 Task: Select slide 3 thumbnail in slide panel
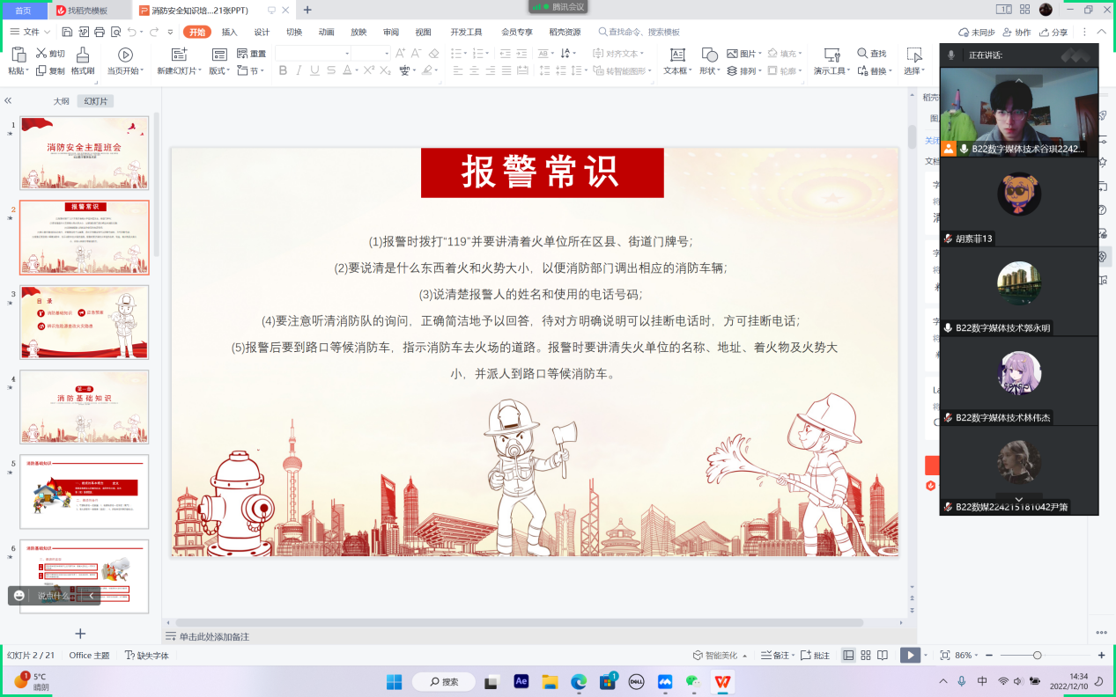click(x=84, y=322)
